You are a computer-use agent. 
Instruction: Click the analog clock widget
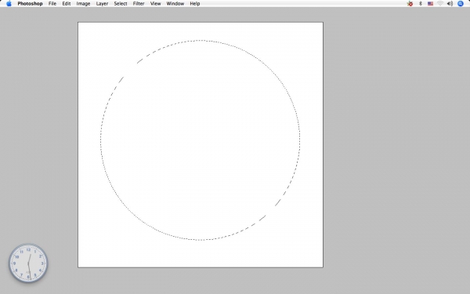click(x=28, y=263)
